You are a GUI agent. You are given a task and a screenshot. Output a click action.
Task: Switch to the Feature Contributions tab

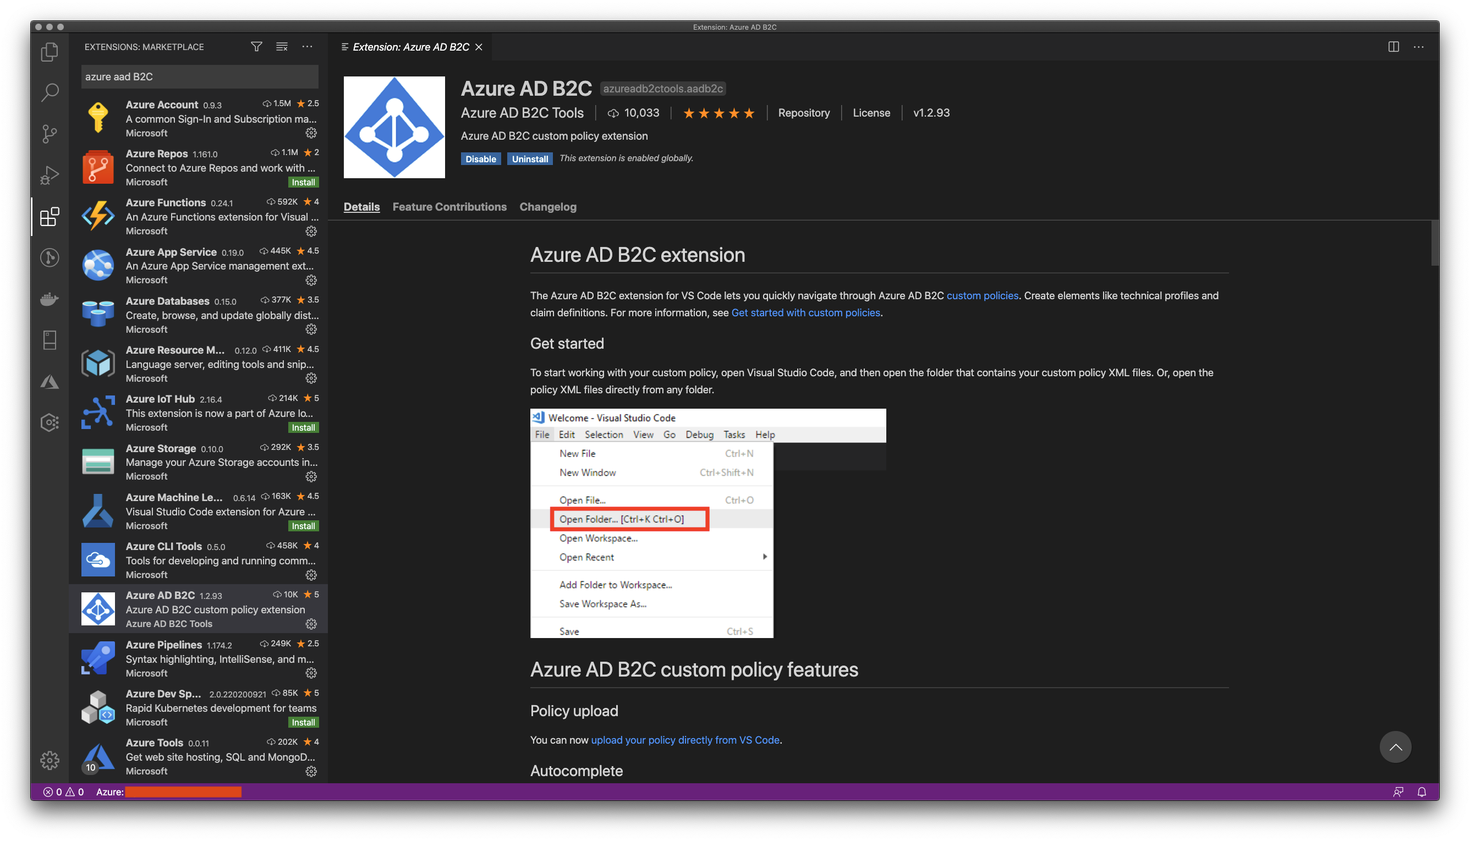tap(449, 207)
